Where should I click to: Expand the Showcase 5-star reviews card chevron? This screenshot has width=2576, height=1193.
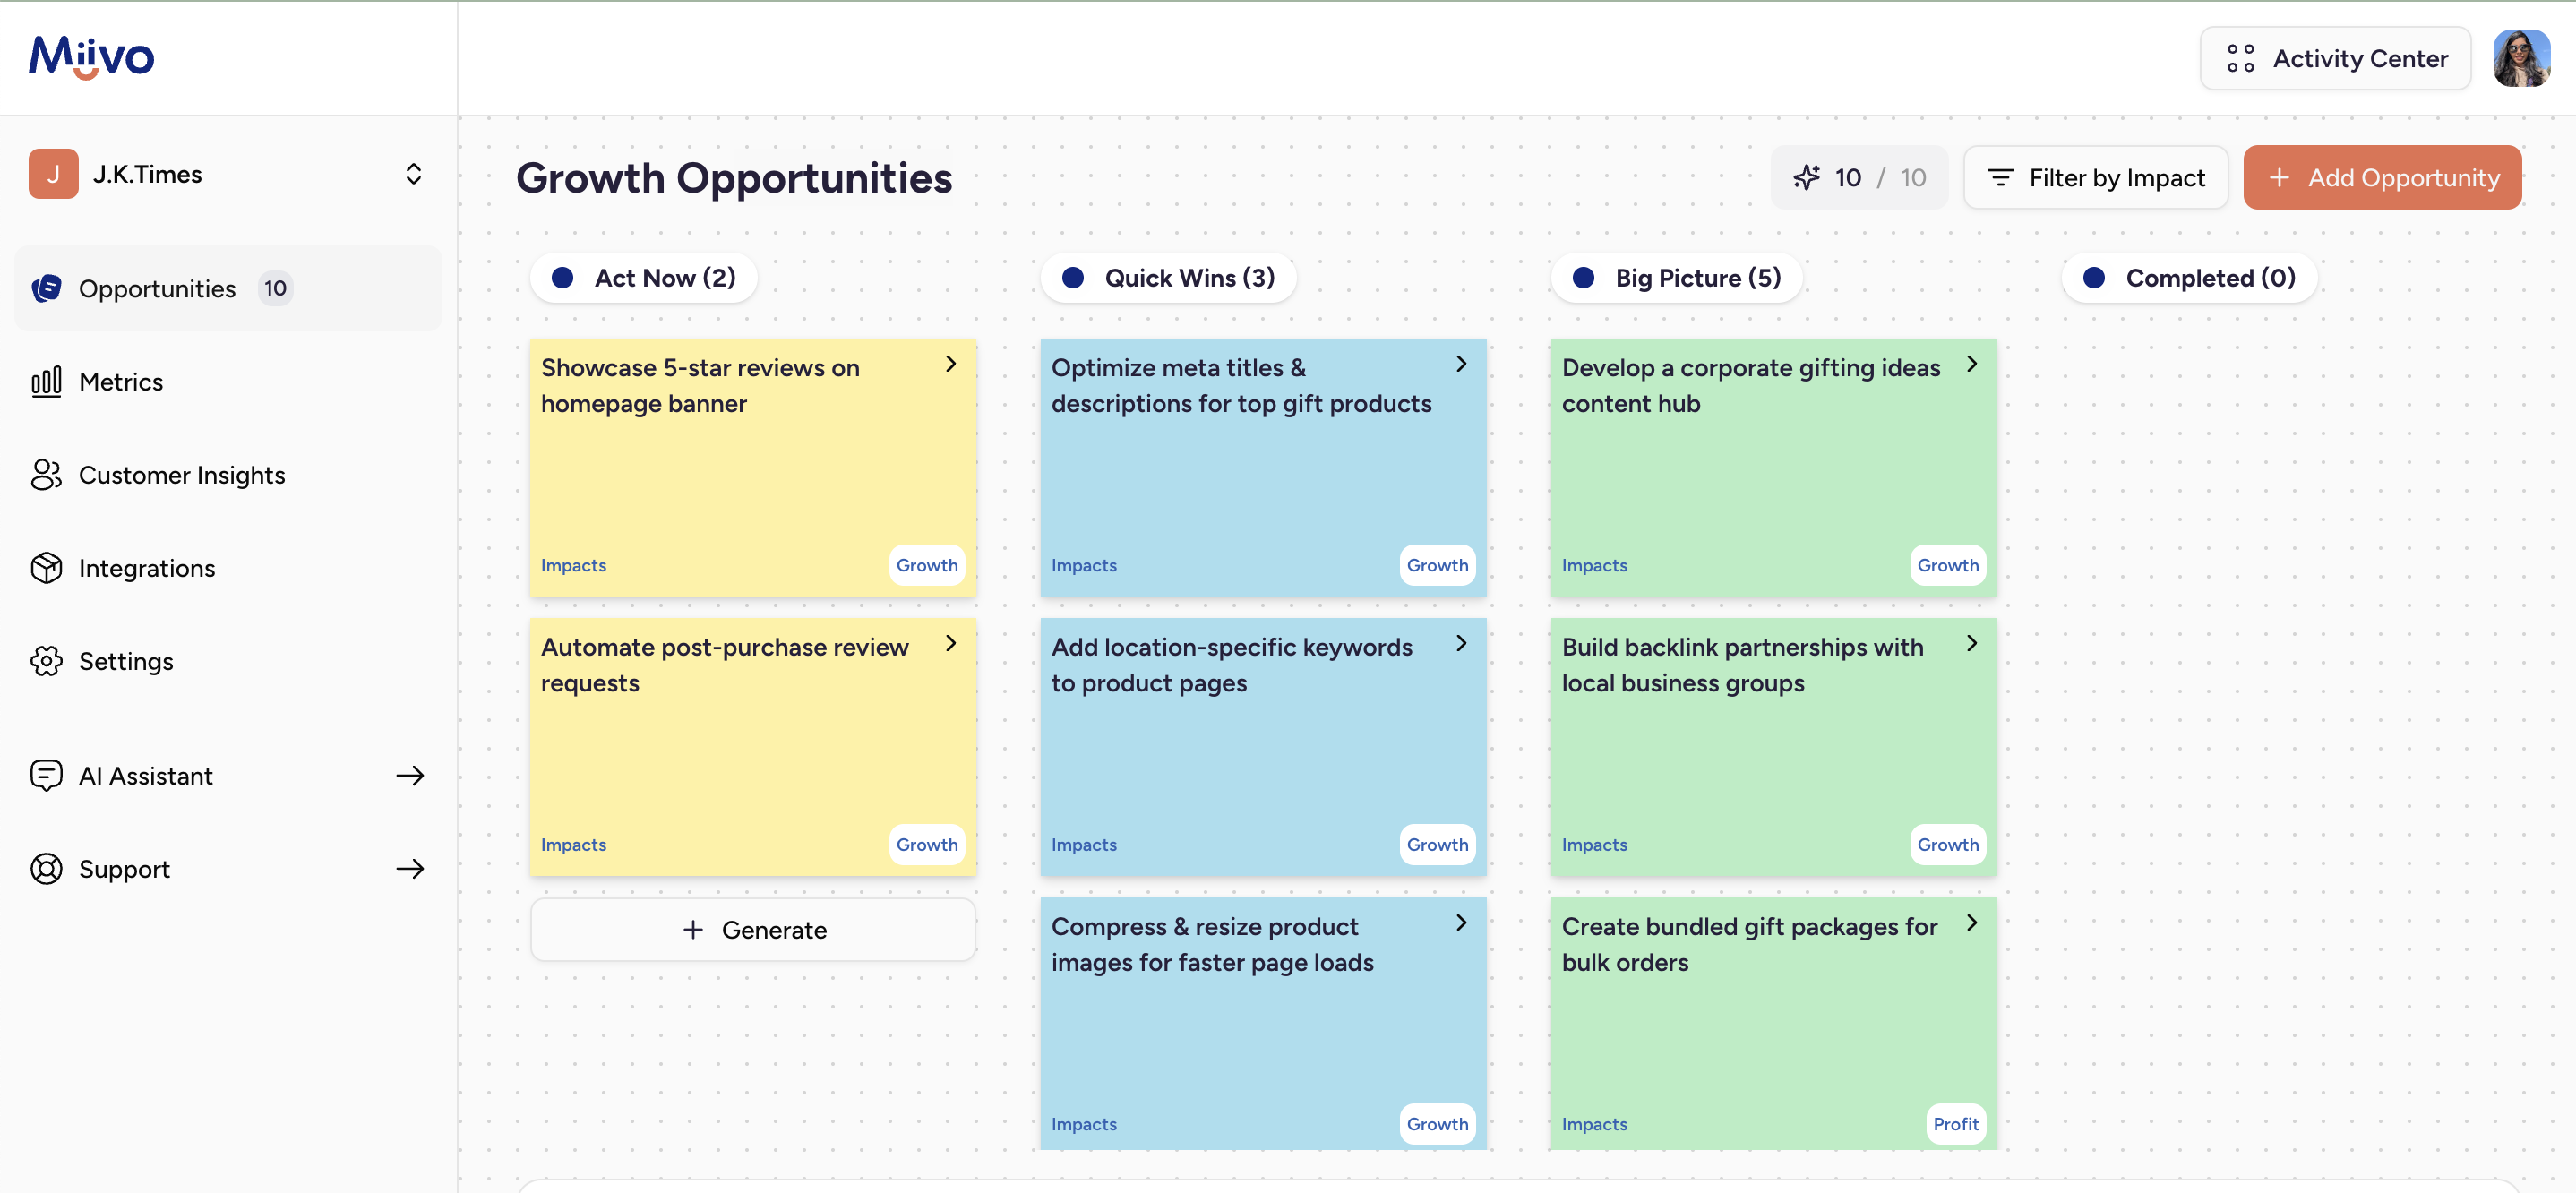pyautogui.click(x=950, y=364)
